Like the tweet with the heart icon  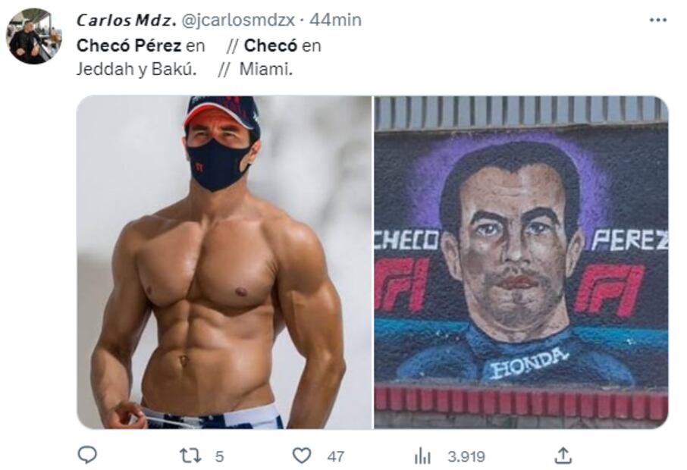point(302,456)
